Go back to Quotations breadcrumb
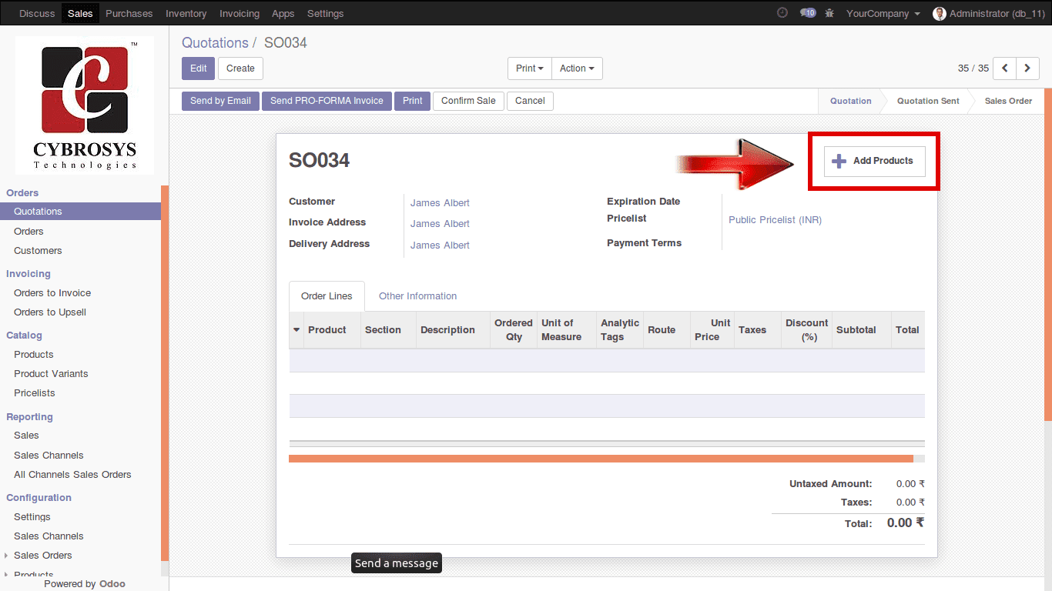The width and height of the screenshot is (1052, 591). tap(215, 43)
